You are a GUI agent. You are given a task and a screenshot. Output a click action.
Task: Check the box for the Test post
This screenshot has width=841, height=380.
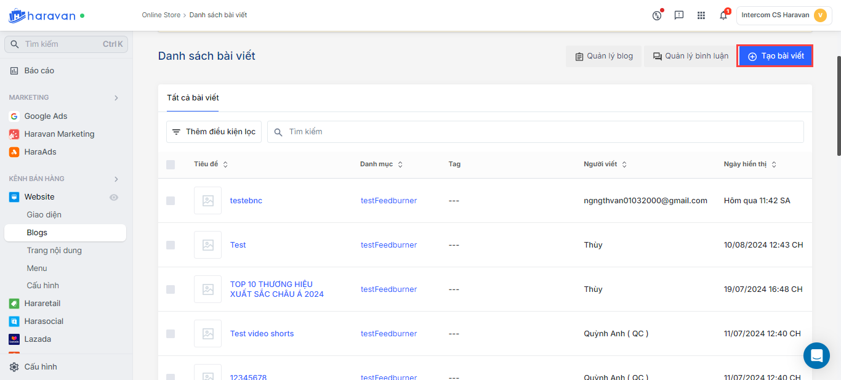[x=171, y=245]
